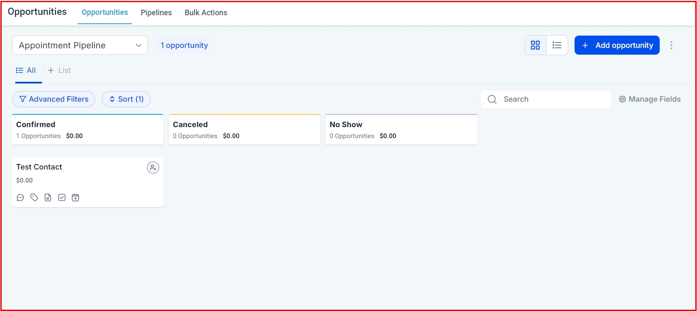The image size is (697, 311).
Task: Click the gear icon beside Manage Fields
Action: pyautogui.click(x=622, y=99)
